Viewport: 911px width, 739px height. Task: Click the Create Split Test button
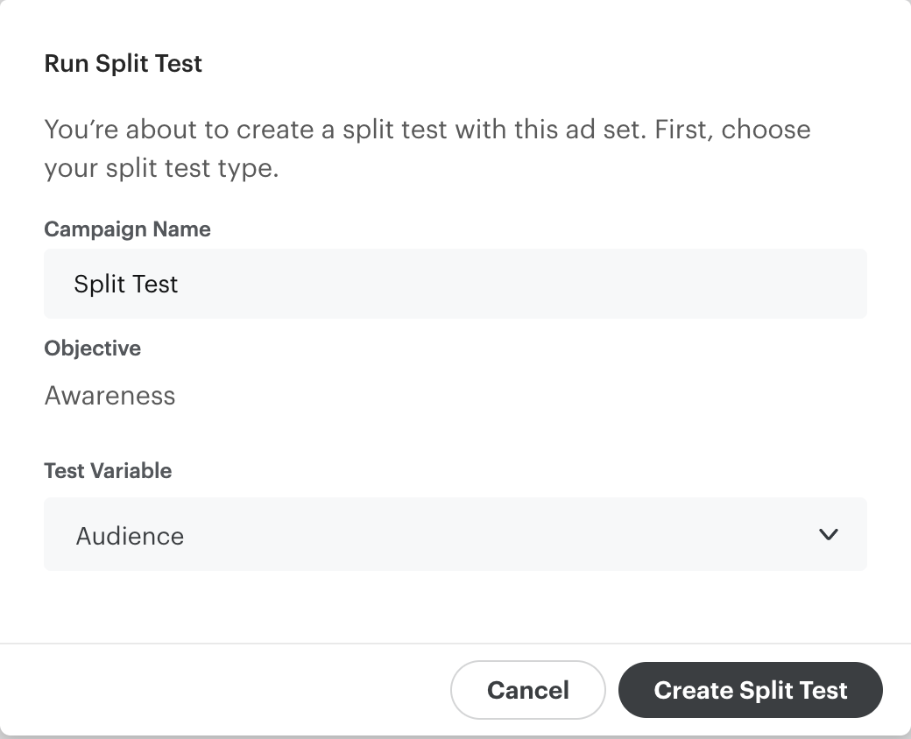[750, 690]
